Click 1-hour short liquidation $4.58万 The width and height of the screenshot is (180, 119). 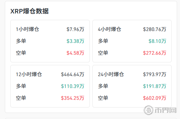[x=75, y=53]
